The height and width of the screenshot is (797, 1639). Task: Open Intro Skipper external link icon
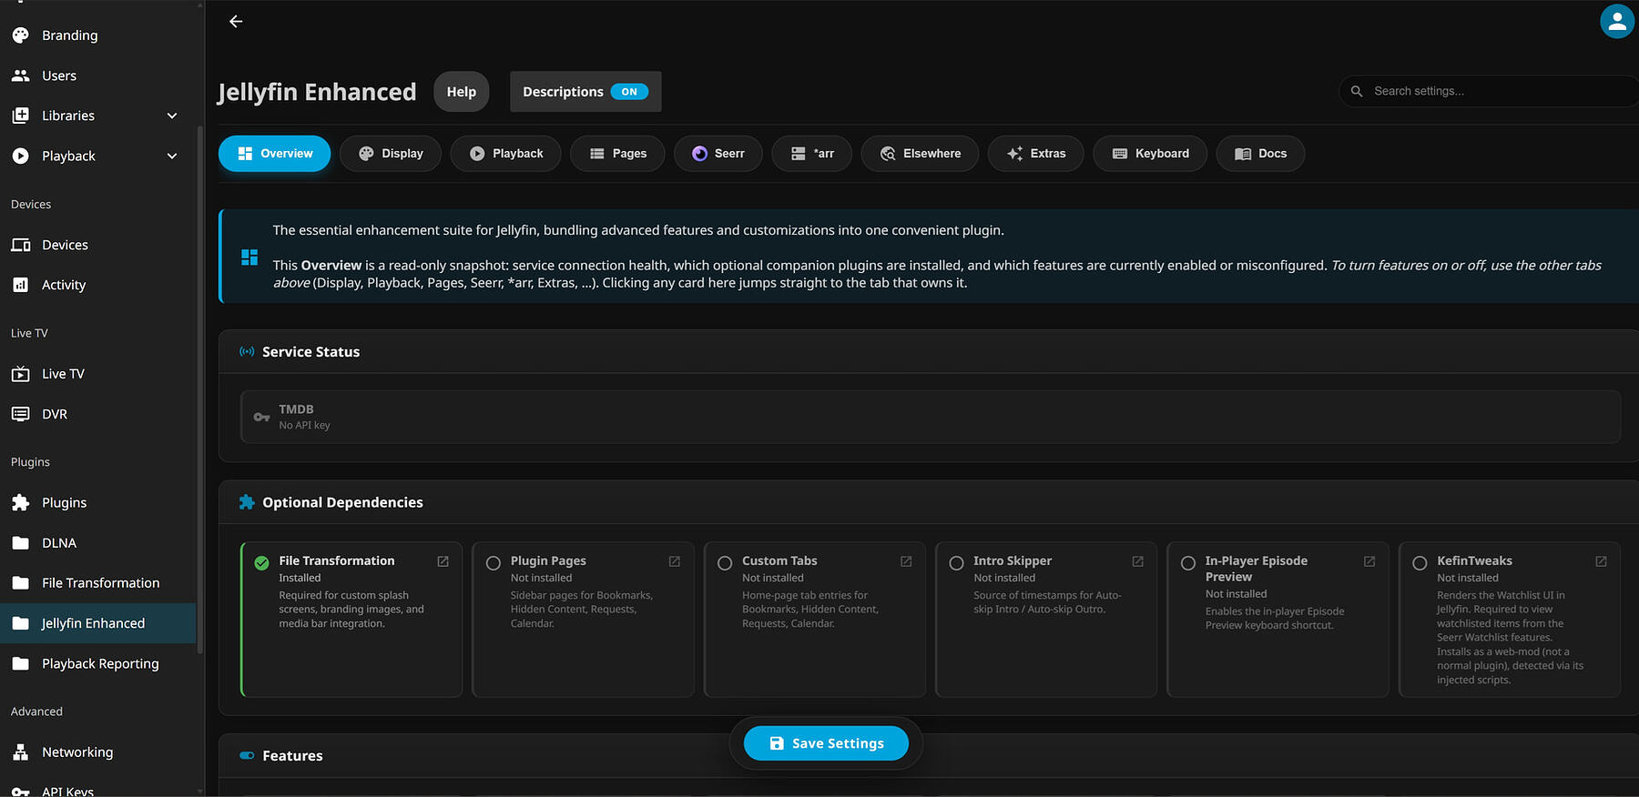coord(1138,561)
